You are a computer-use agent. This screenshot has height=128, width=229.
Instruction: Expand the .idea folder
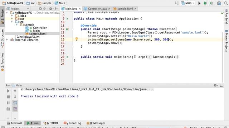(x=12, y=16)
